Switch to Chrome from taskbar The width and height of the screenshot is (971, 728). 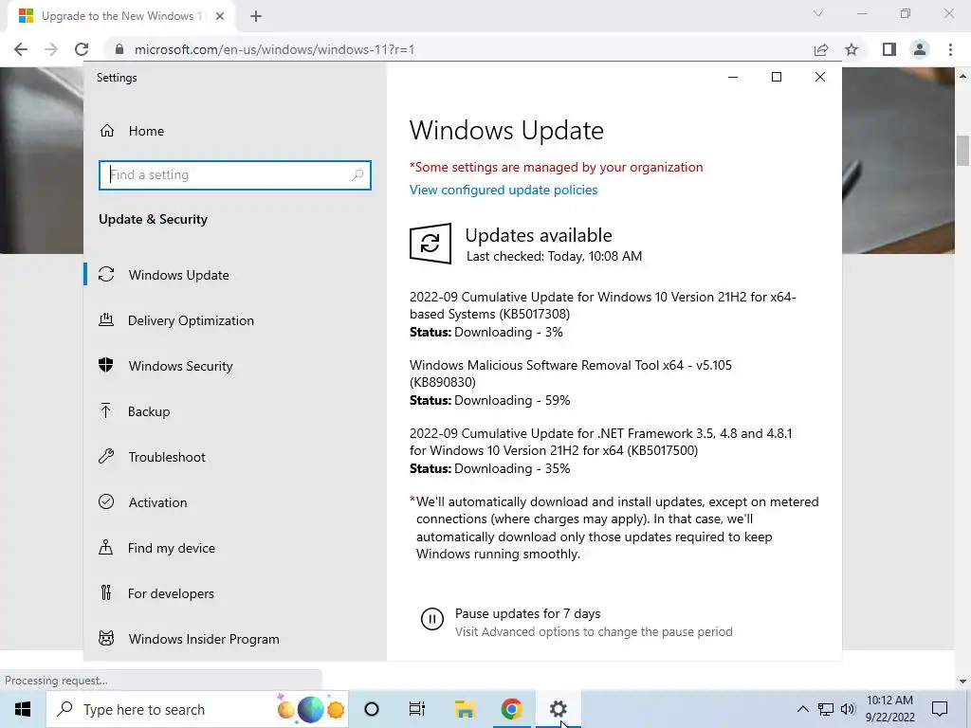(x=511, y=709)
